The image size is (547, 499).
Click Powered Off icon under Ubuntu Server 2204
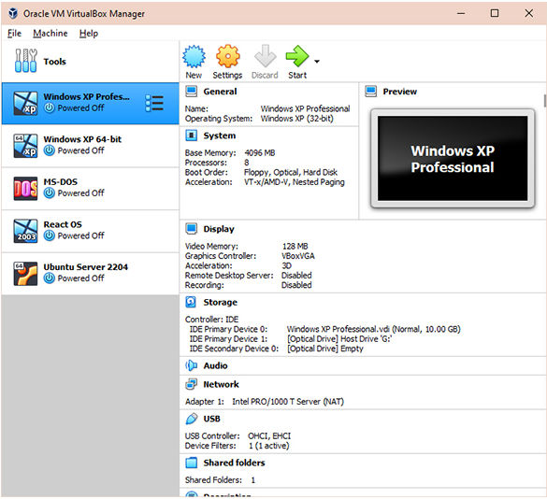[x=50, y=278]
